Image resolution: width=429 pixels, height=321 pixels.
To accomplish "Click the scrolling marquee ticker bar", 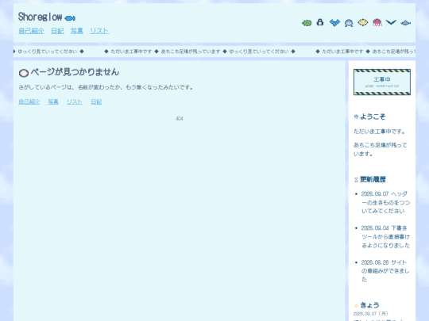I will pos(214,52).
